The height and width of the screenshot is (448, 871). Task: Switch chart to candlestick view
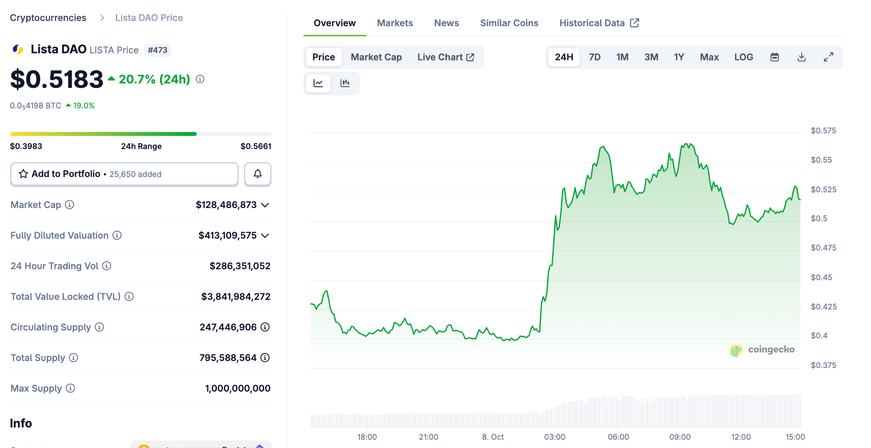pos(345,83)
